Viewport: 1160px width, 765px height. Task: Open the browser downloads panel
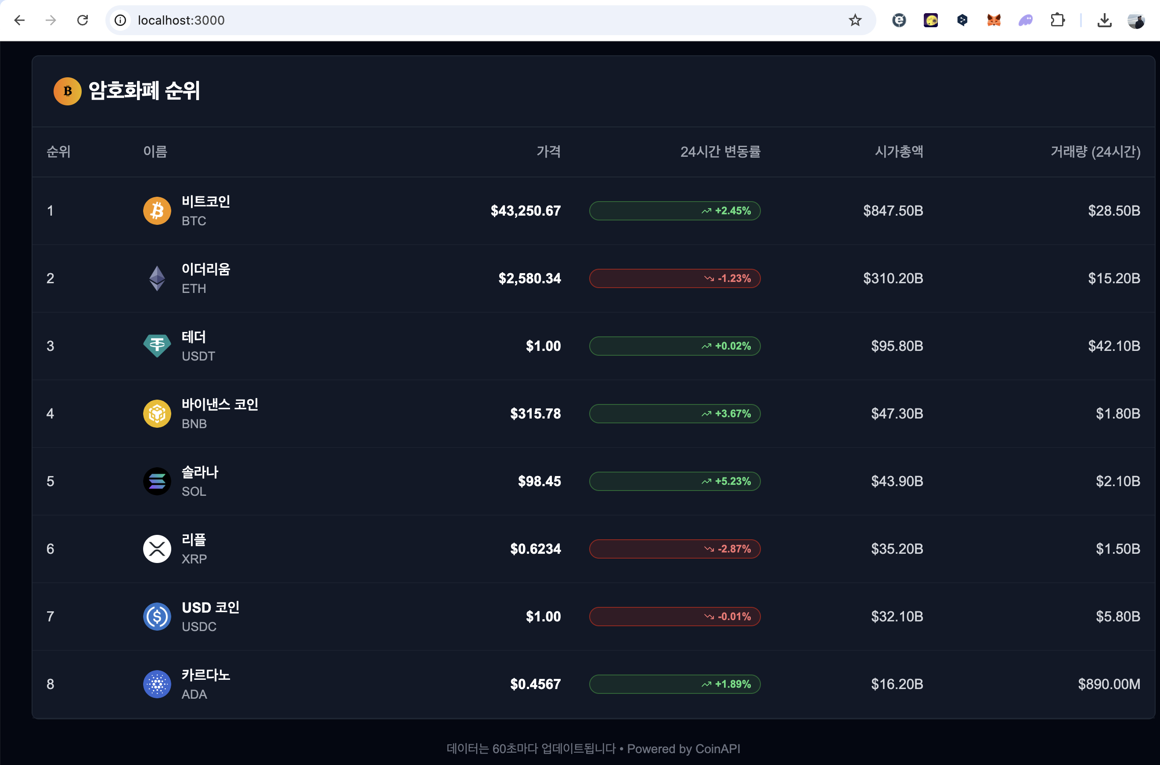1104,20
